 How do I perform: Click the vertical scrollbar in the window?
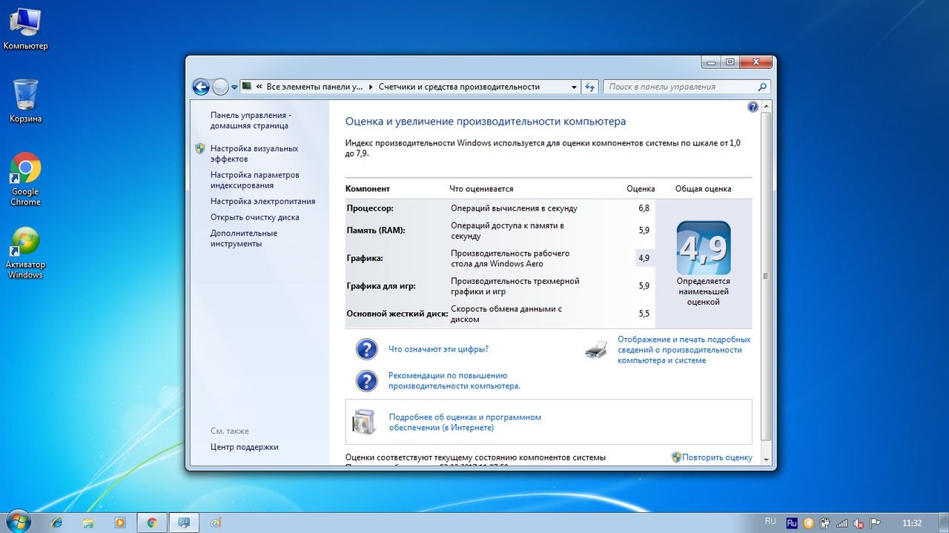click(x=765, y=276)
